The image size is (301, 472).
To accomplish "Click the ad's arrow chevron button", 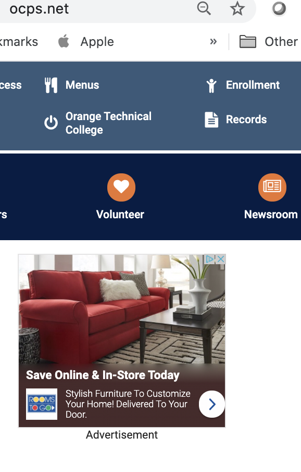I will tap(212, 404).
